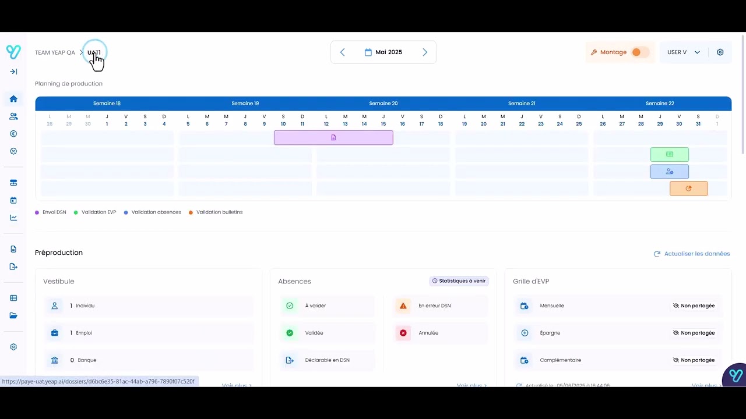Click the Planning de production label

(69, 84)
